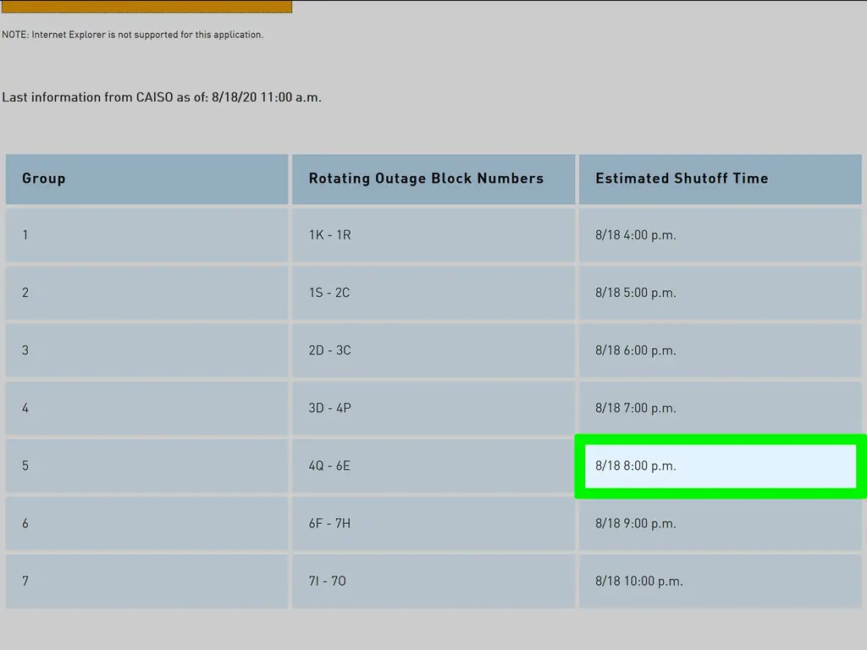Click the 1K - 1R block cell
The width and height of the screenshot is (867, 650).
tap(433, 235)
